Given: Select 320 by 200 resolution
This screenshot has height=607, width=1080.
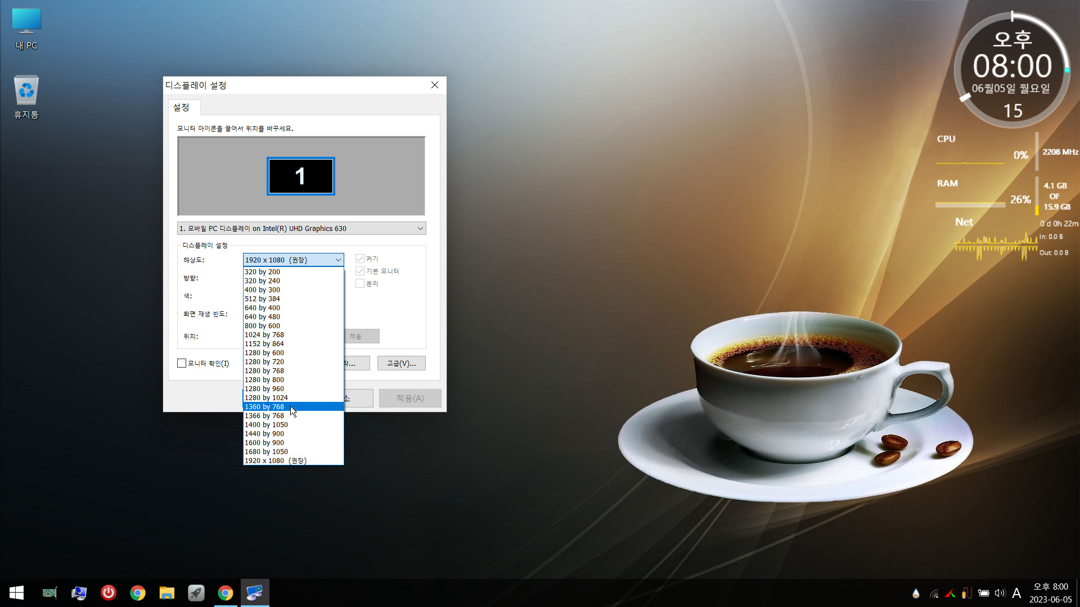Looking at the screenshot, I should tap(293, 271).
